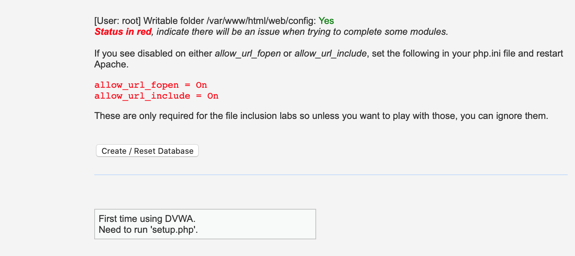Click the Create / Reset Database button
Viewport: 575px width, 256px height.
tap(147, 151)
